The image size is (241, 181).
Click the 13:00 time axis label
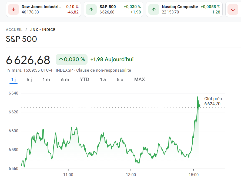click(x=131, y=175)
